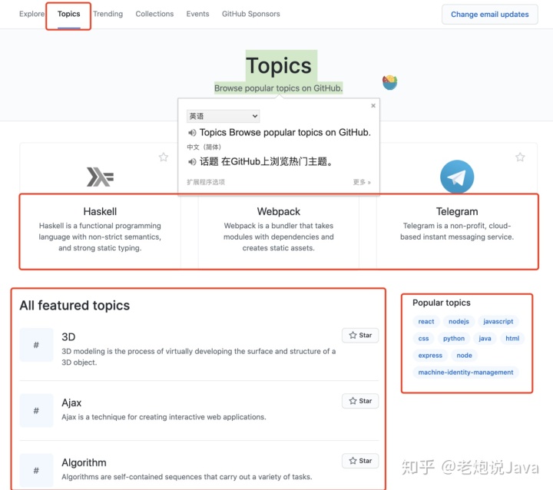Open the Webpack topic title
This screenshot has height=490, width=553.
coord(279,211)
